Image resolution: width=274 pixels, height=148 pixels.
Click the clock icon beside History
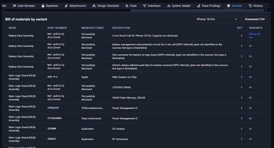pos(250,6)
